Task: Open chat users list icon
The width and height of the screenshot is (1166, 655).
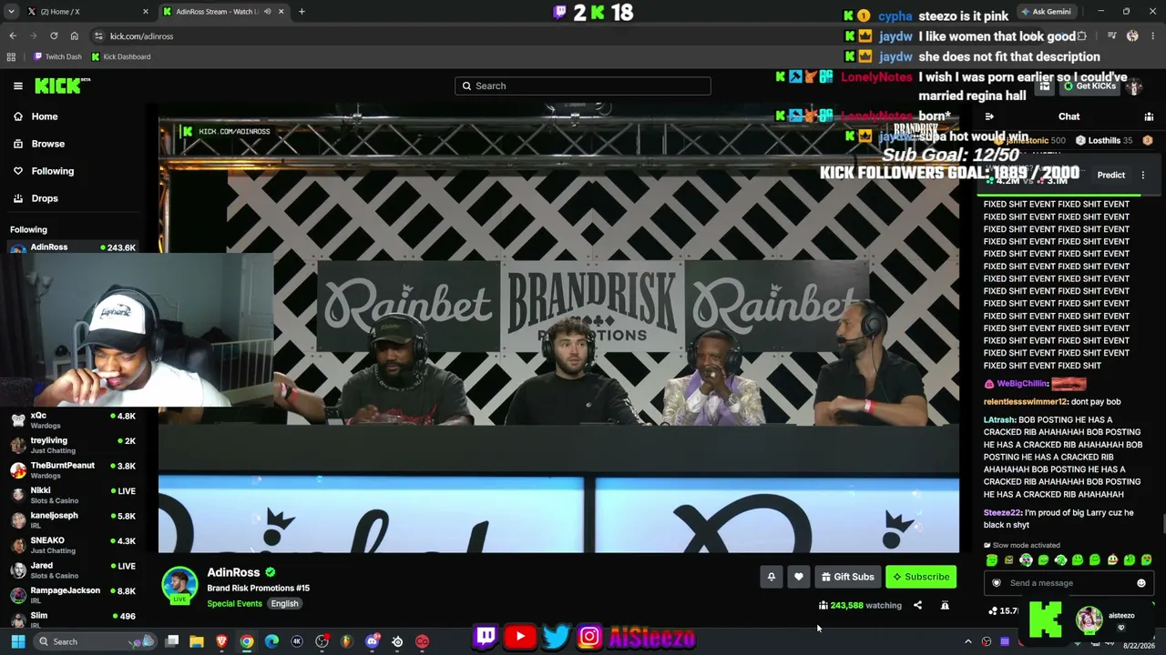Action: click(x=1149, y=116)
